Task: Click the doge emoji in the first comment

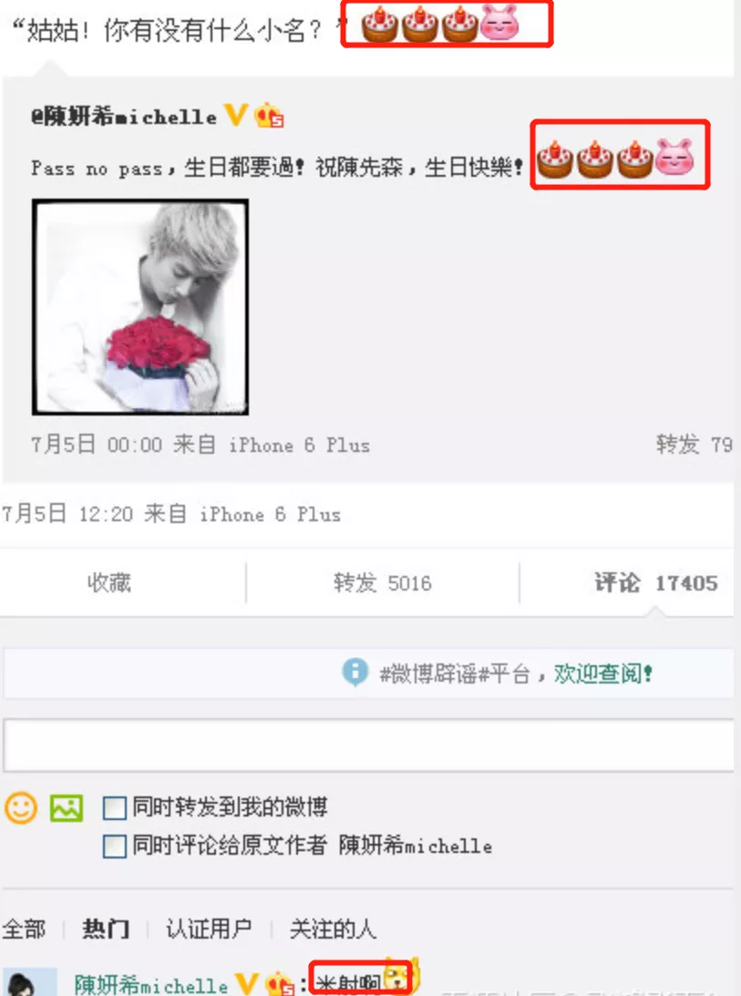Action: point(399,977)
